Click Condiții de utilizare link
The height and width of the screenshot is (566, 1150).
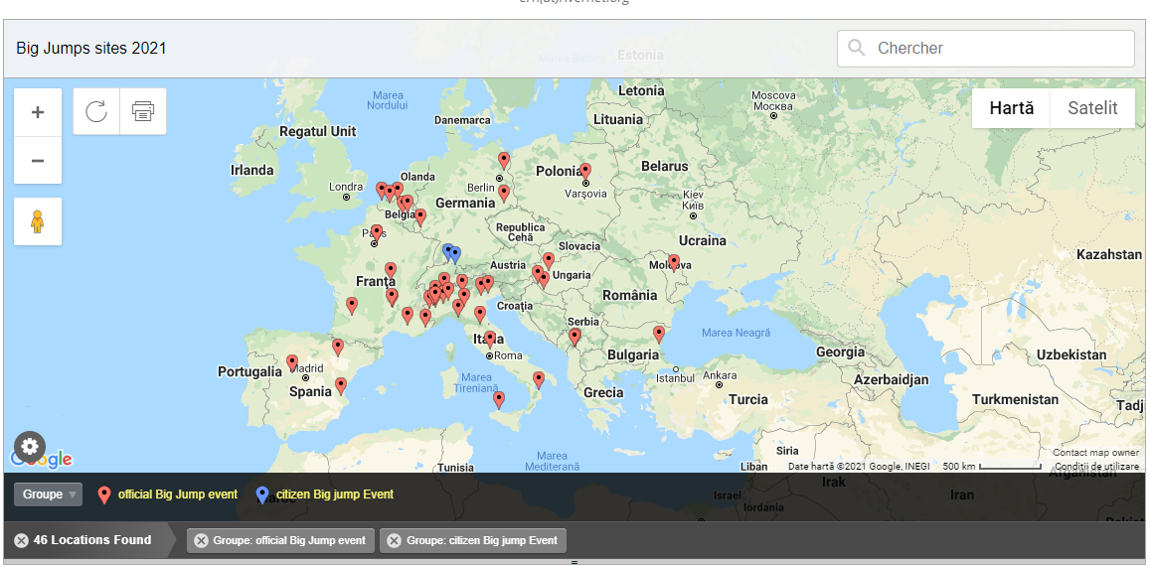pos(1095,467)
